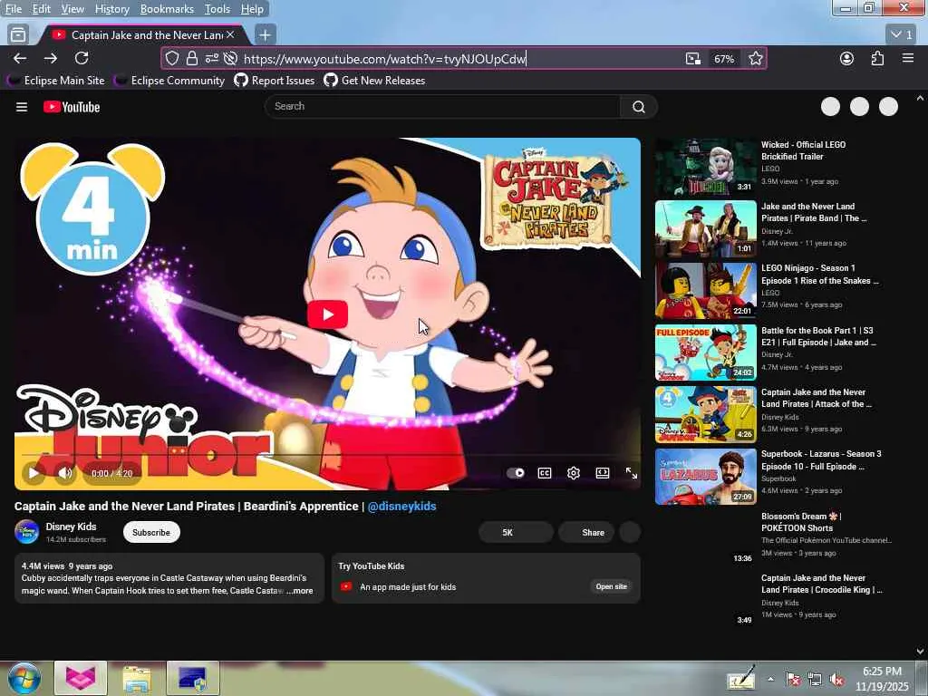Open Blossom's Dream POKÉTOON Shorts title
Viewport: 928px width, 696px height.
[801, 522]
